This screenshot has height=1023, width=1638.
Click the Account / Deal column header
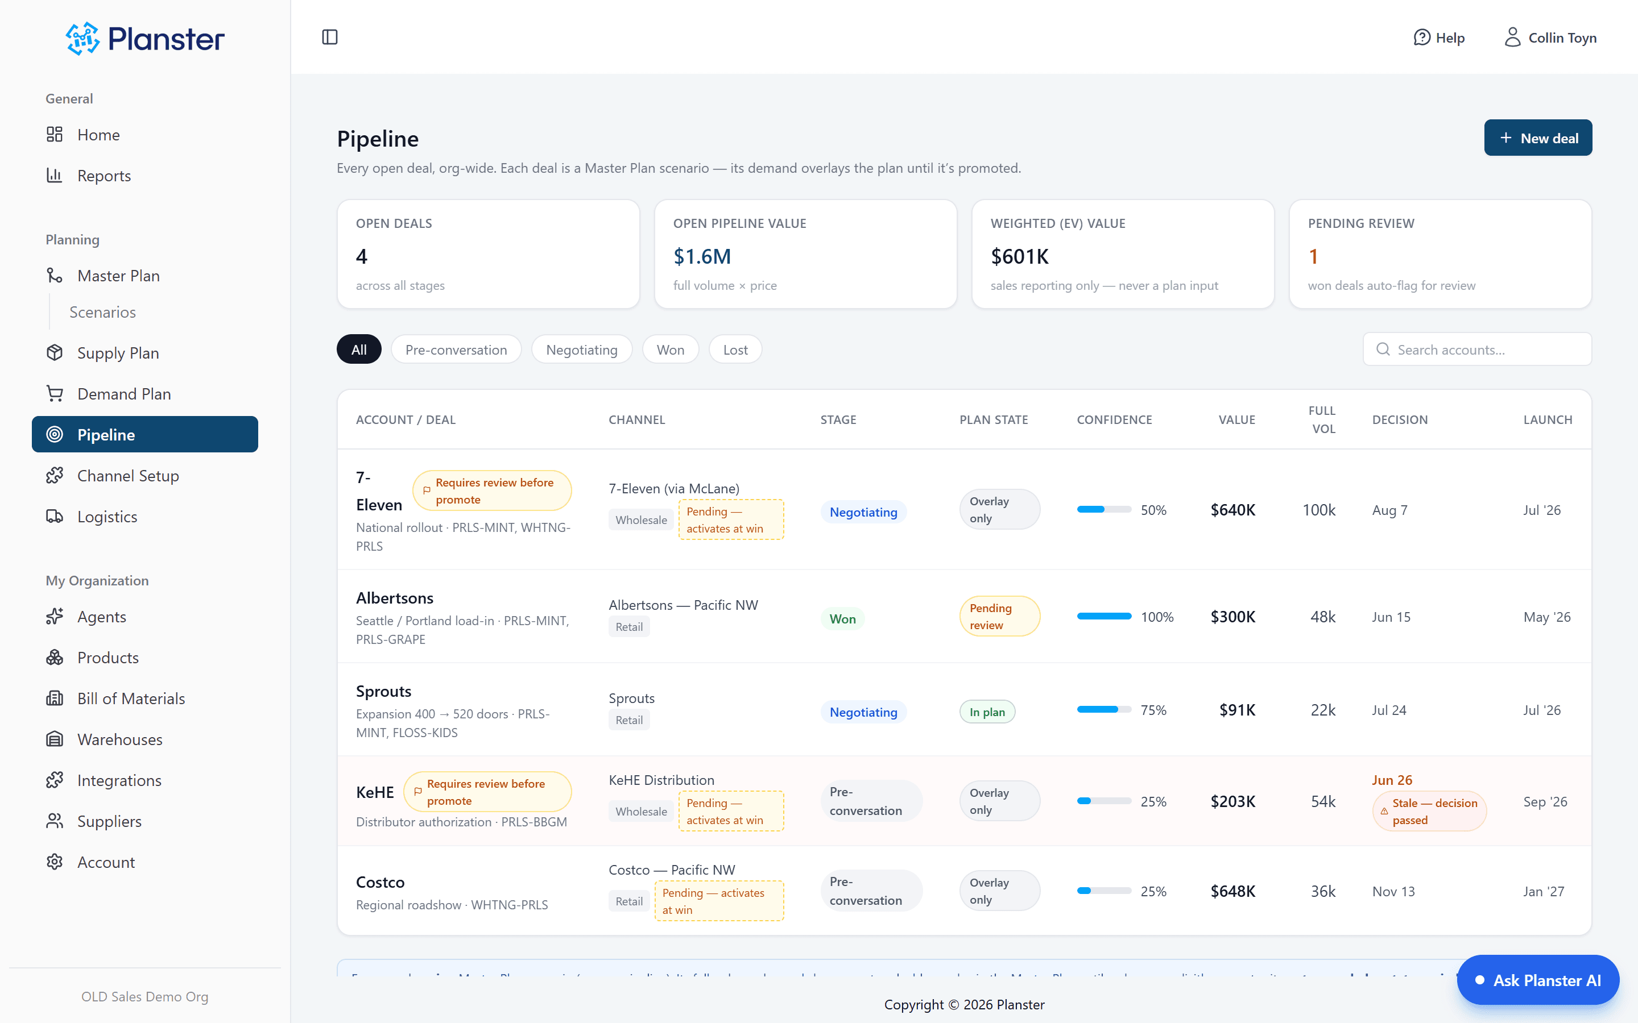pos(406,419)
